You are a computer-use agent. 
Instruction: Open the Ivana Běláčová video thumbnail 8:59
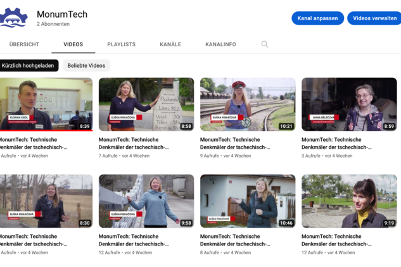(x=349, y=104)
